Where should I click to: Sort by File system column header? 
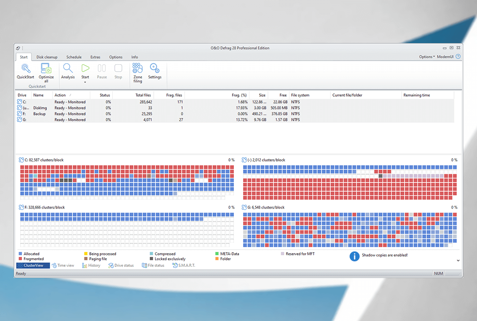coord(310,95)
